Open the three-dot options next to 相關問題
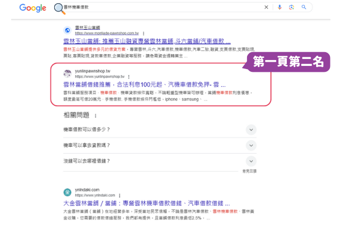This screenshot has height=227, width=340. pos(96,116)
